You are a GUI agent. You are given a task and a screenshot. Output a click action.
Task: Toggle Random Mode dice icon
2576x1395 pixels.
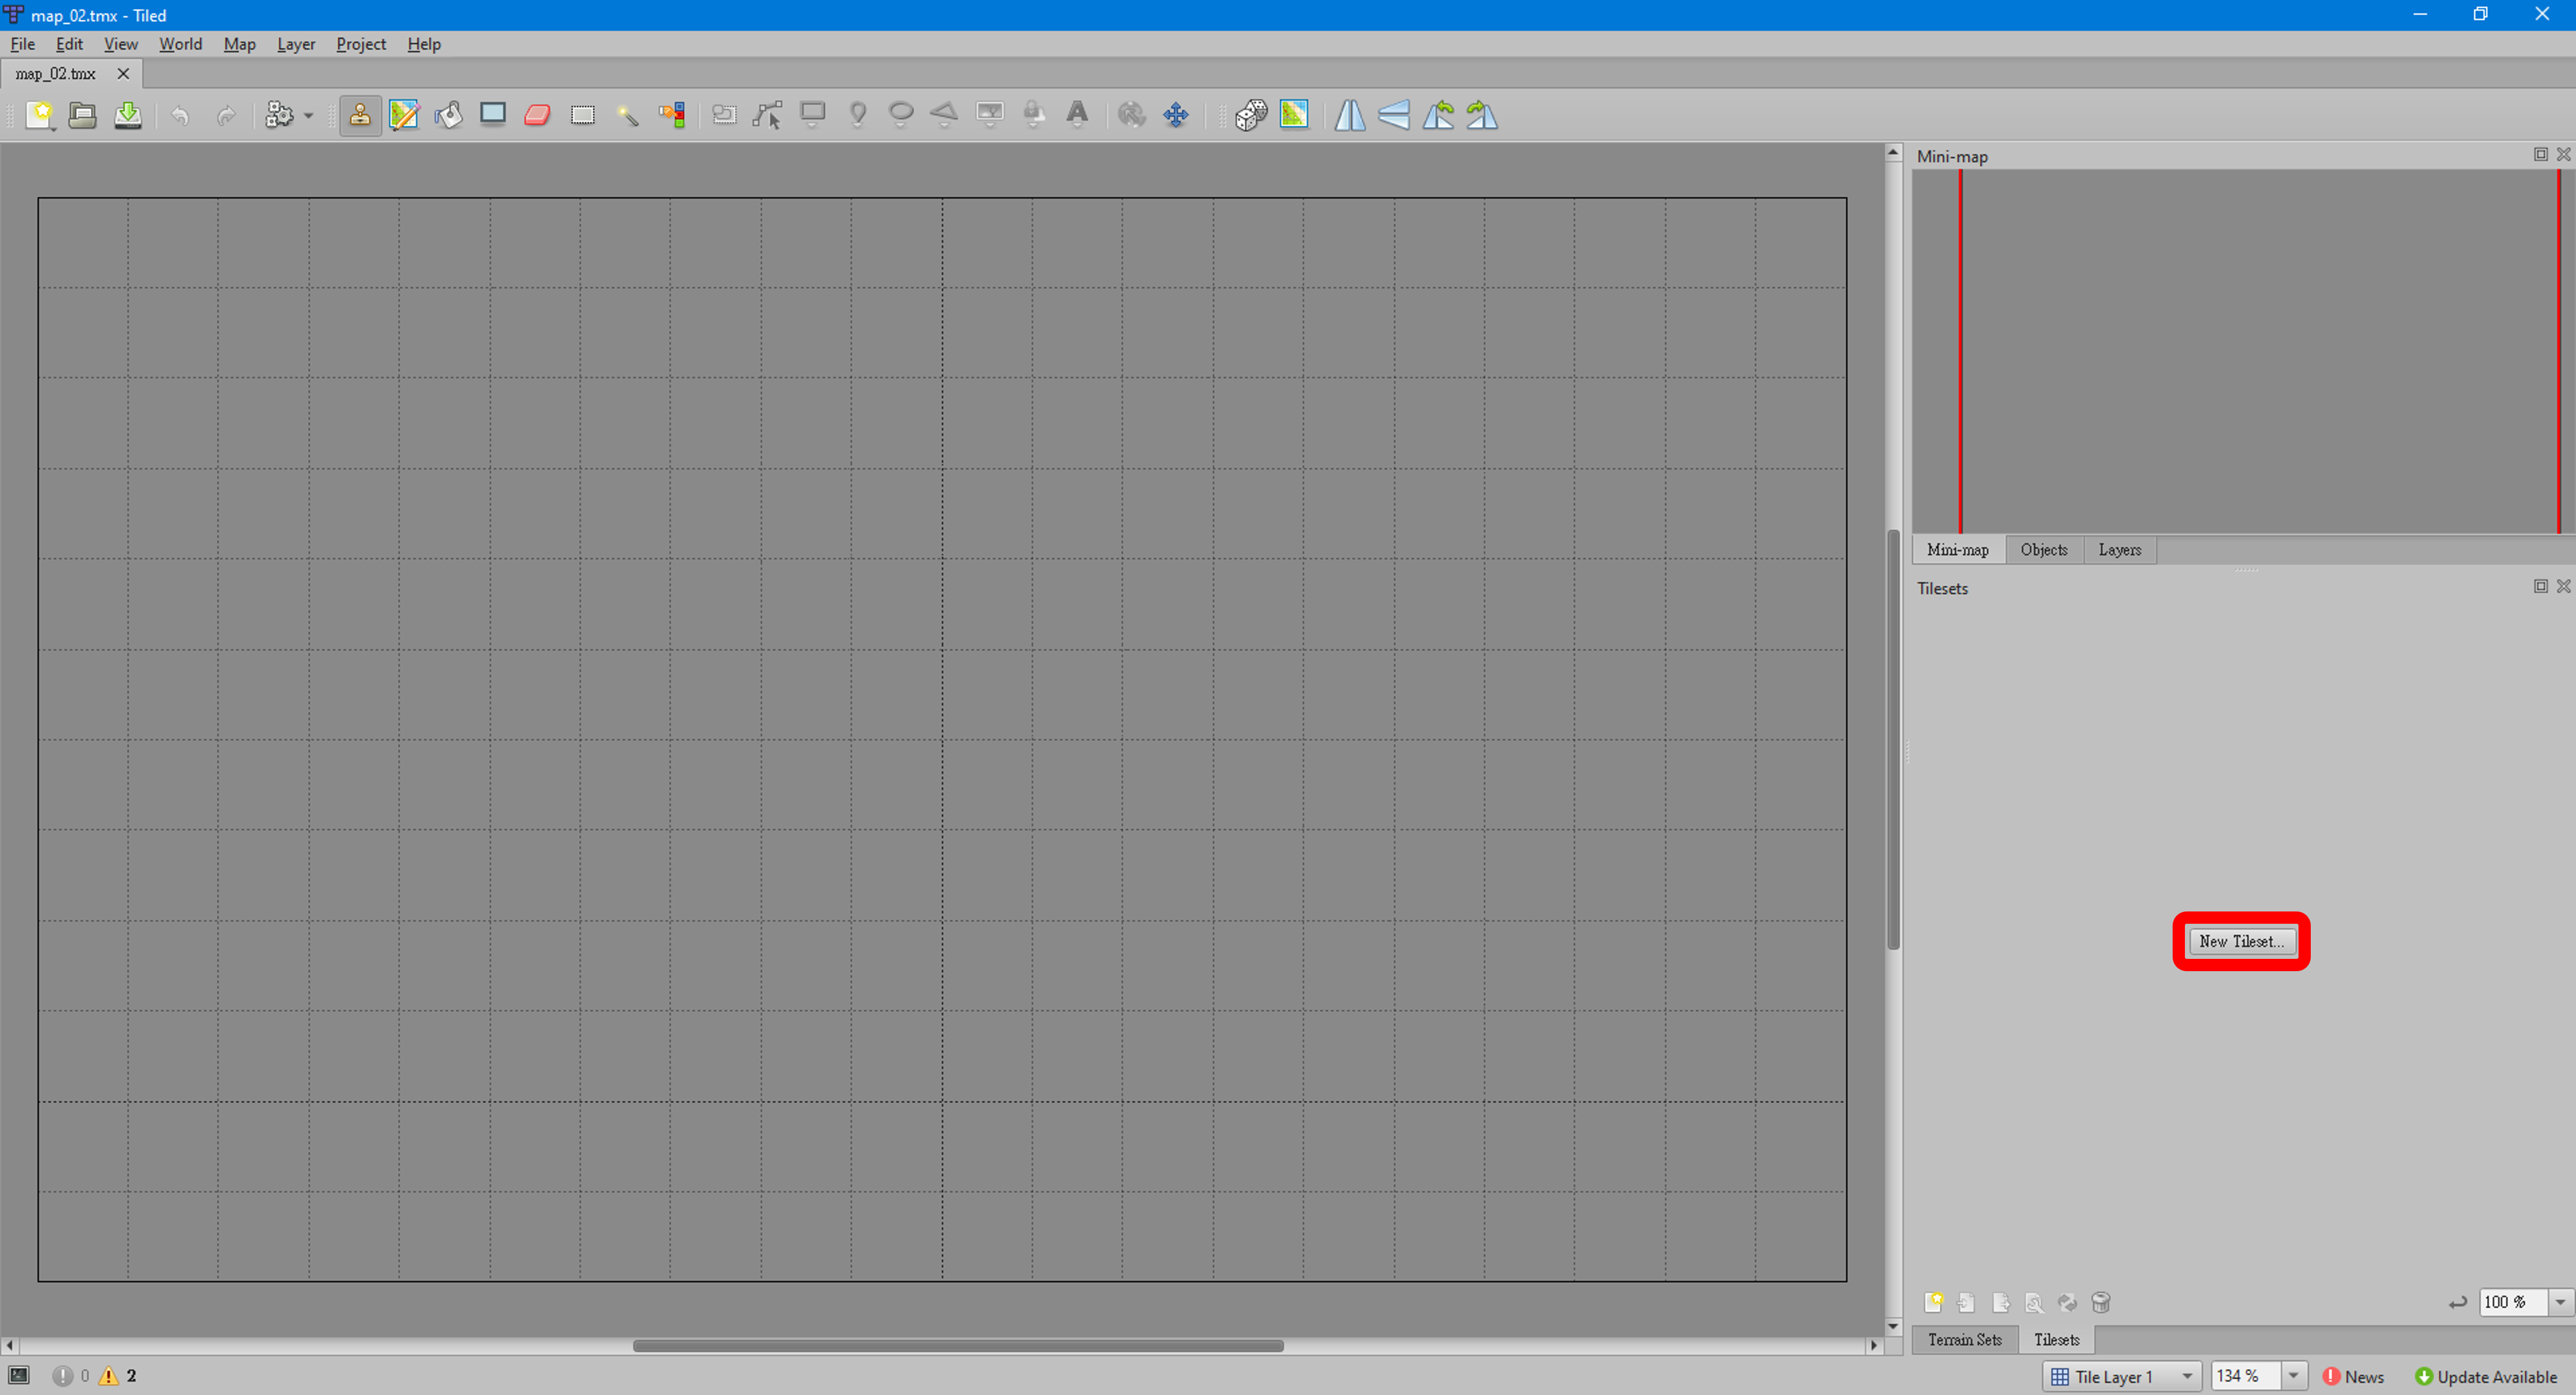(1250, 115)
